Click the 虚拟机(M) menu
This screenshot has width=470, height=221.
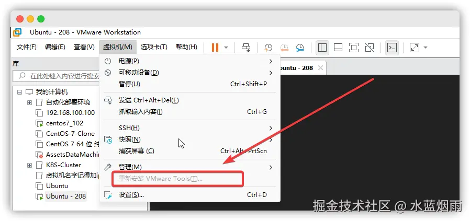[x=117, y=47]
